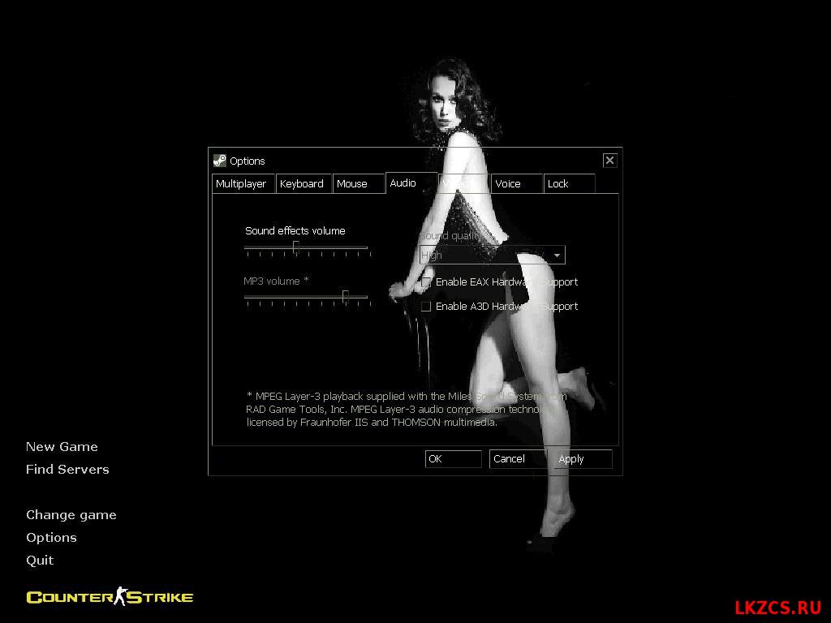Open the Sound quality dropdown
Image resolution: width=831 pixels, height=623 pixels.
point(493,255)
